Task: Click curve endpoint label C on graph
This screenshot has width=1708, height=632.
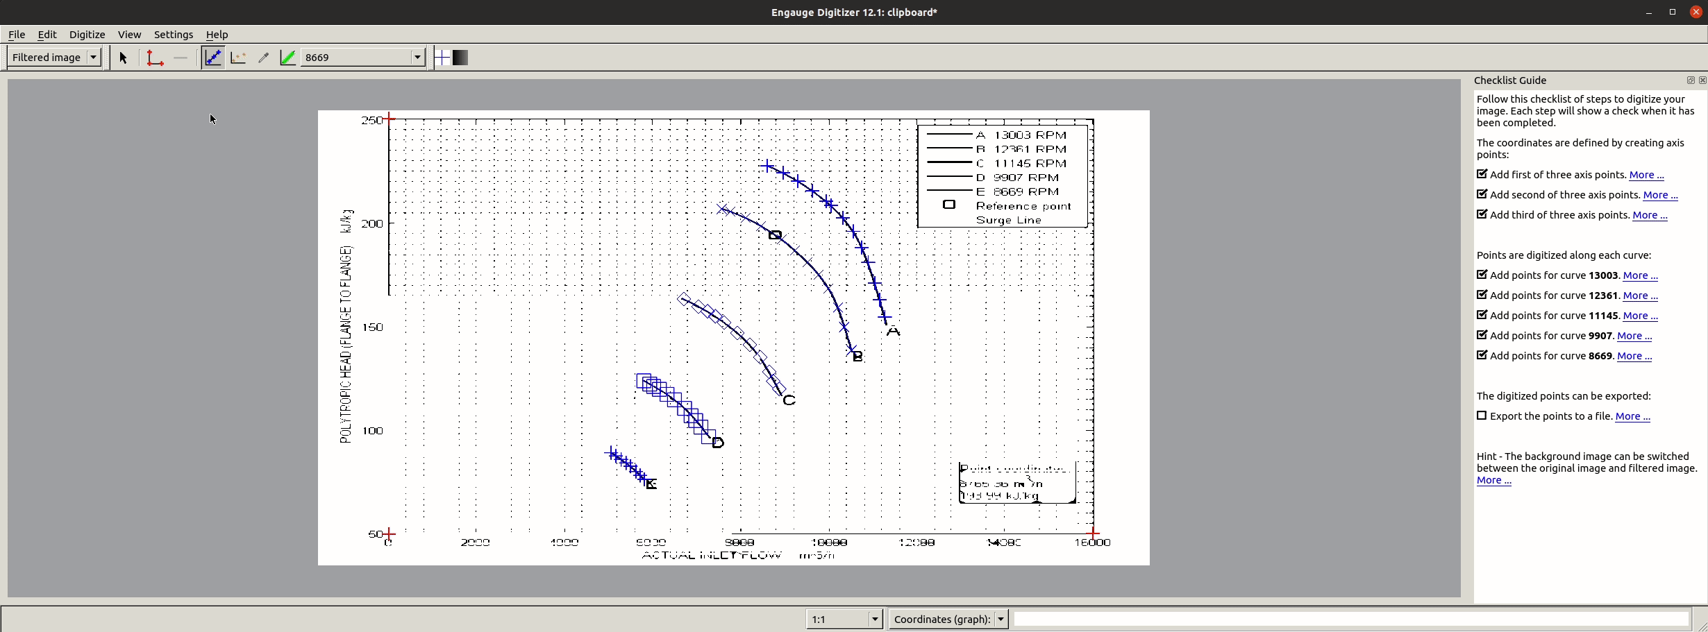Action: (x=789, y=400)
